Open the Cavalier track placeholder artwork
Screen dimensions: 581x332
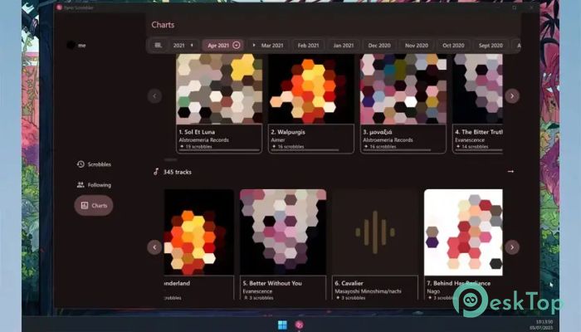click(x=375, y=232)
